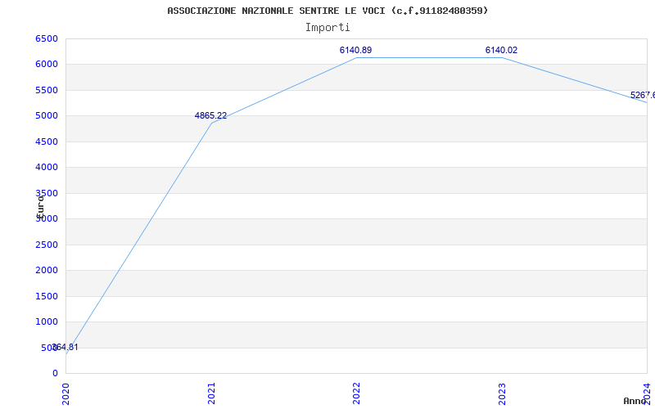
Task: Select the 6140.02 data label
Action: (x=501, y=50)
